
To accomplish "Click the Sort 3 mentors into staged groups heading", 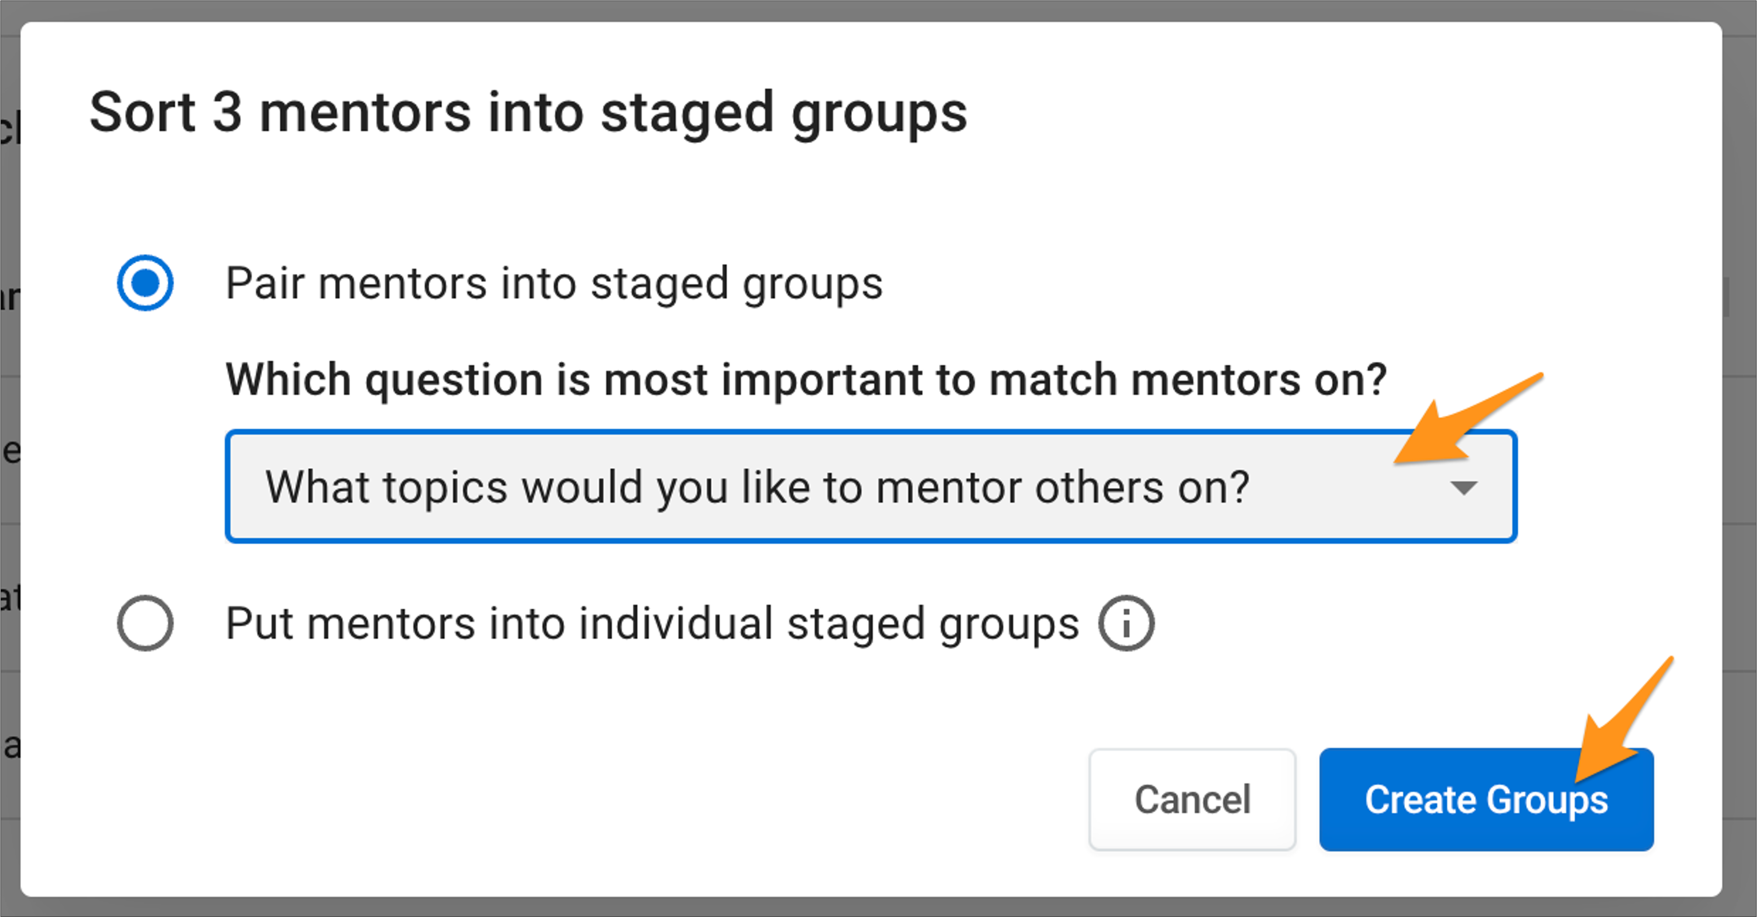I will [528, 113].
